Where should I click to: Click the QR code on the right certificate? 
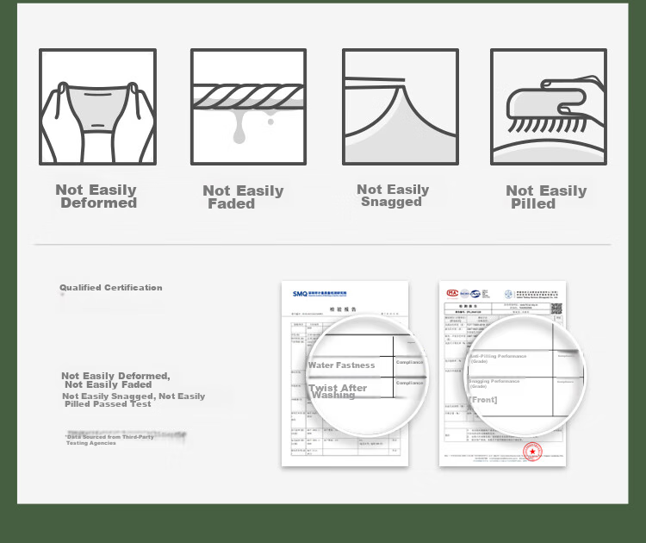tap(556, 309)
